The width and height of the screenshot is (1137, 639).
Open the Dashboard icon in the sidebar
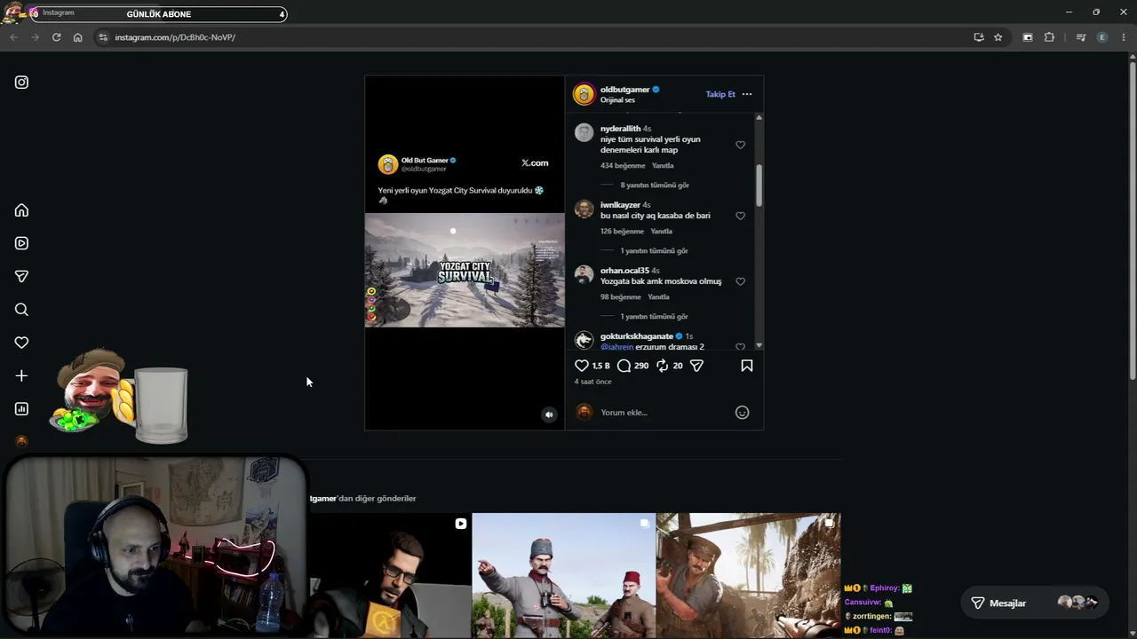click(x=21, y=409)
